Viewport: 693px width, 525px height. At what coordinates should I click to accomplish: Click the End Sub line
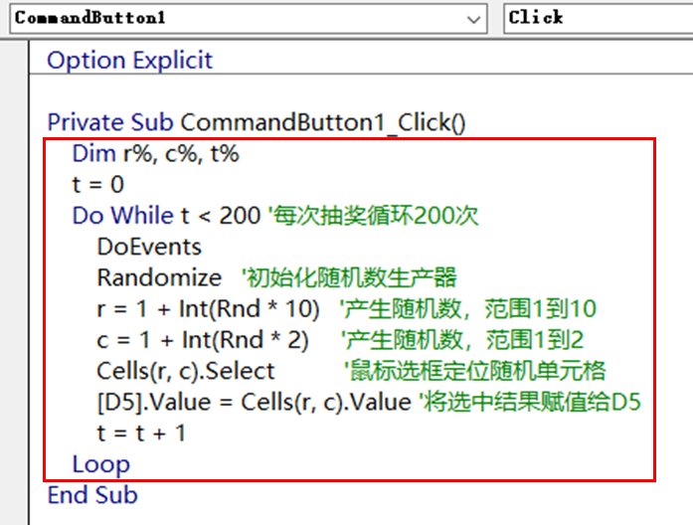point(92,495)
